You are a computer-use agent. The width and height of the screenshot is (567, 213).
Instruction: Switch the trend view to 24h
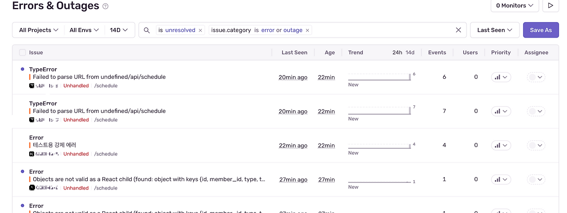coord(397,52)
